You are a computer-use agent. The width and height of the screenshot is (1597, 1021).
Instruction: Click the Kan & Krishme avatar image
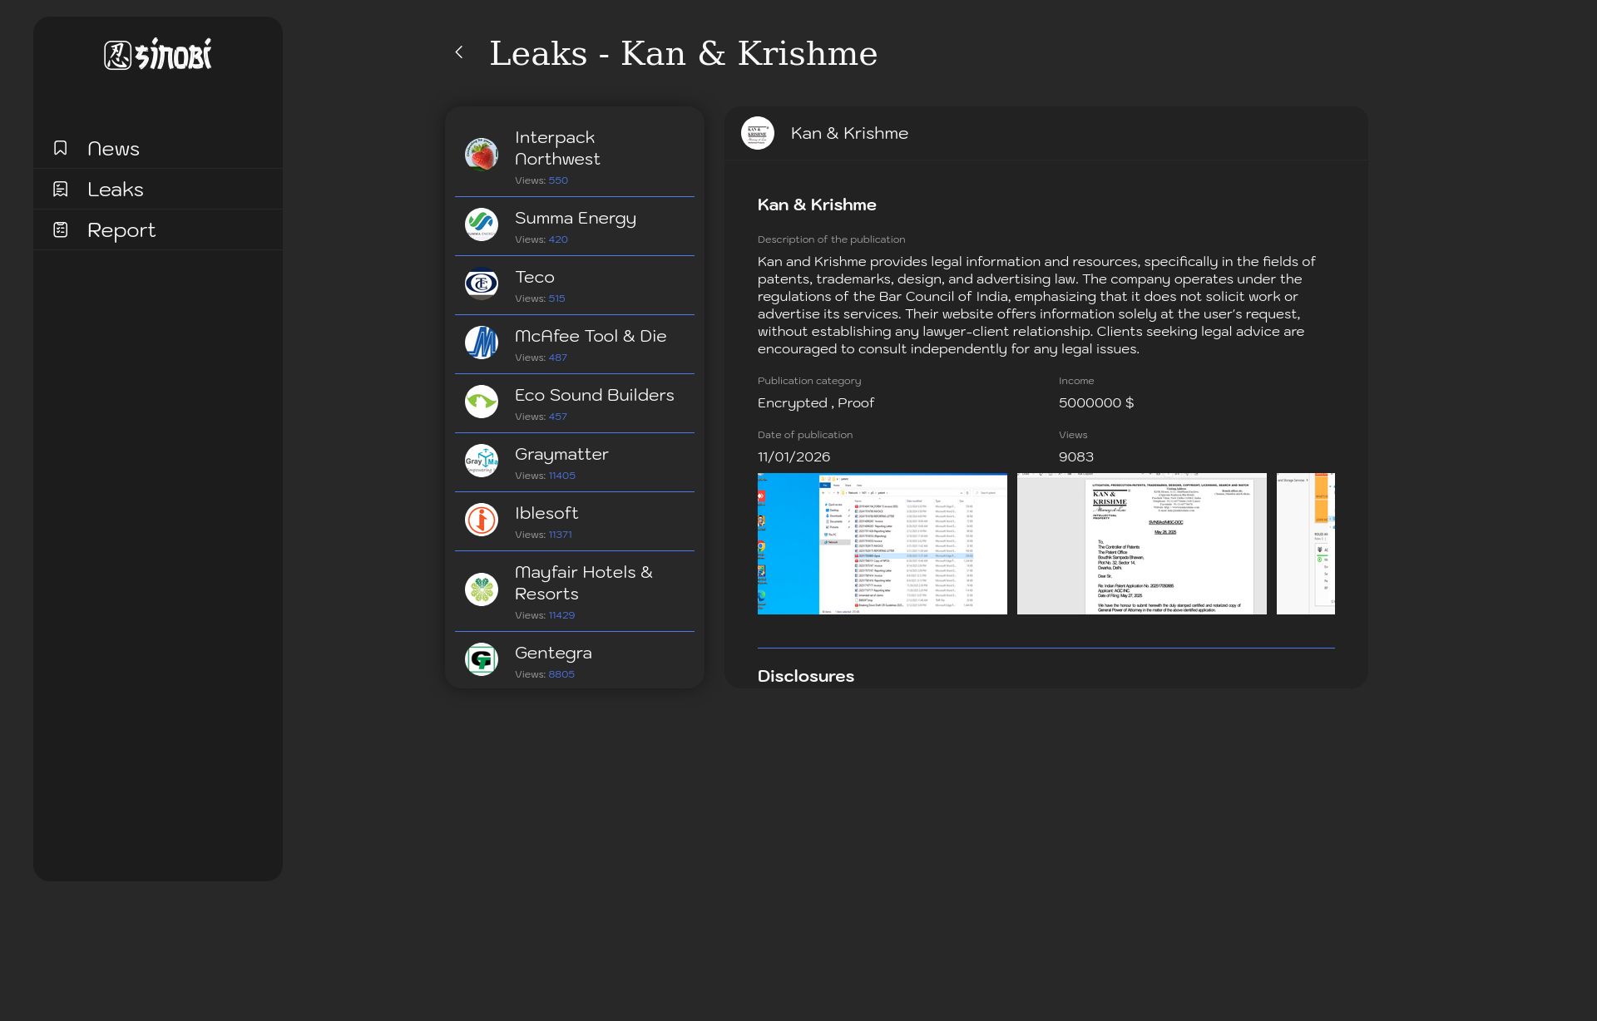759,132
